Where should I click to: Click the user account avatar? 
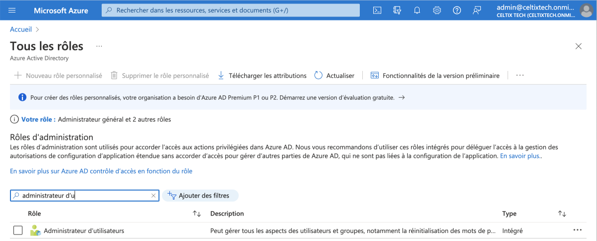pyautogui.click(x=586, y=10)
